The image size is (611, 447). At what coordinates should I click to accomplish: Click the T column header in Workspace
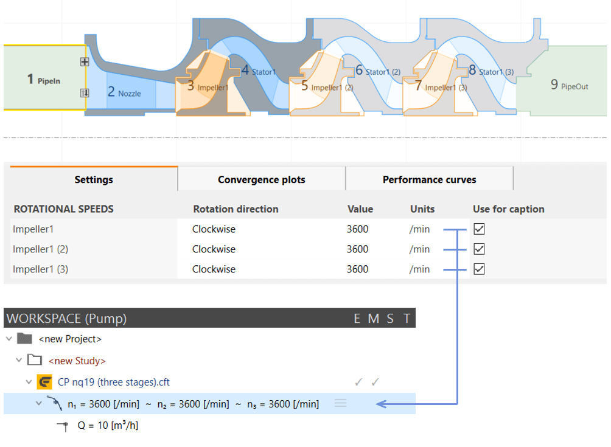(407, 319)
